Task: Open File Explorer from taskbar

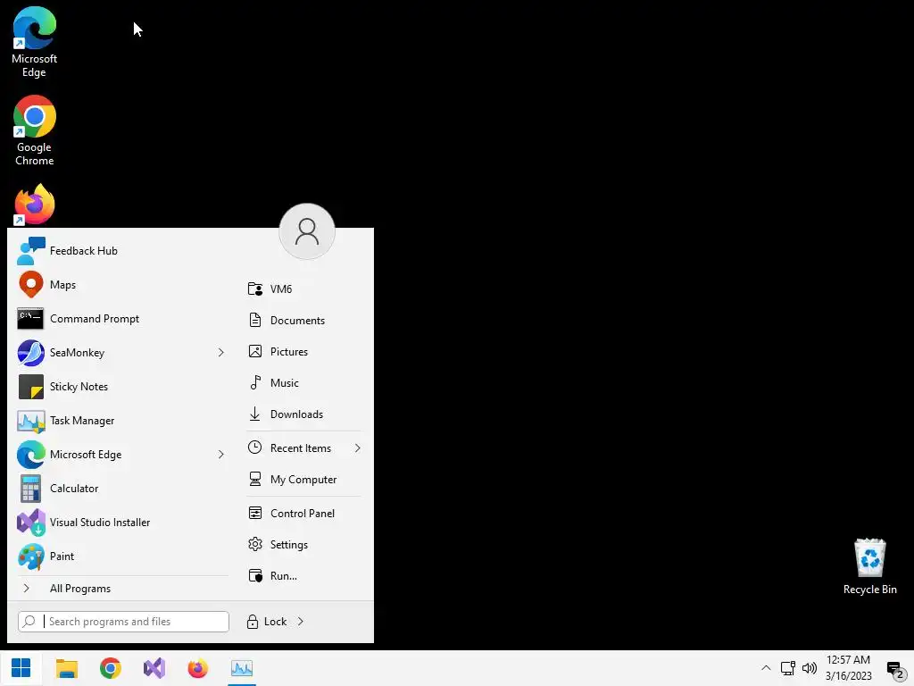Action: 66,668
